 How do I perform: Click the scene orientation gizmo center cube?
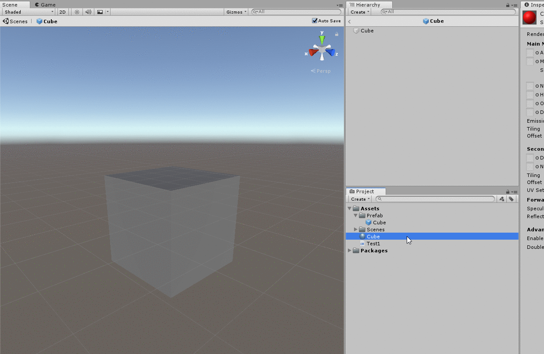pyautogui.click(x=322, y=51)
